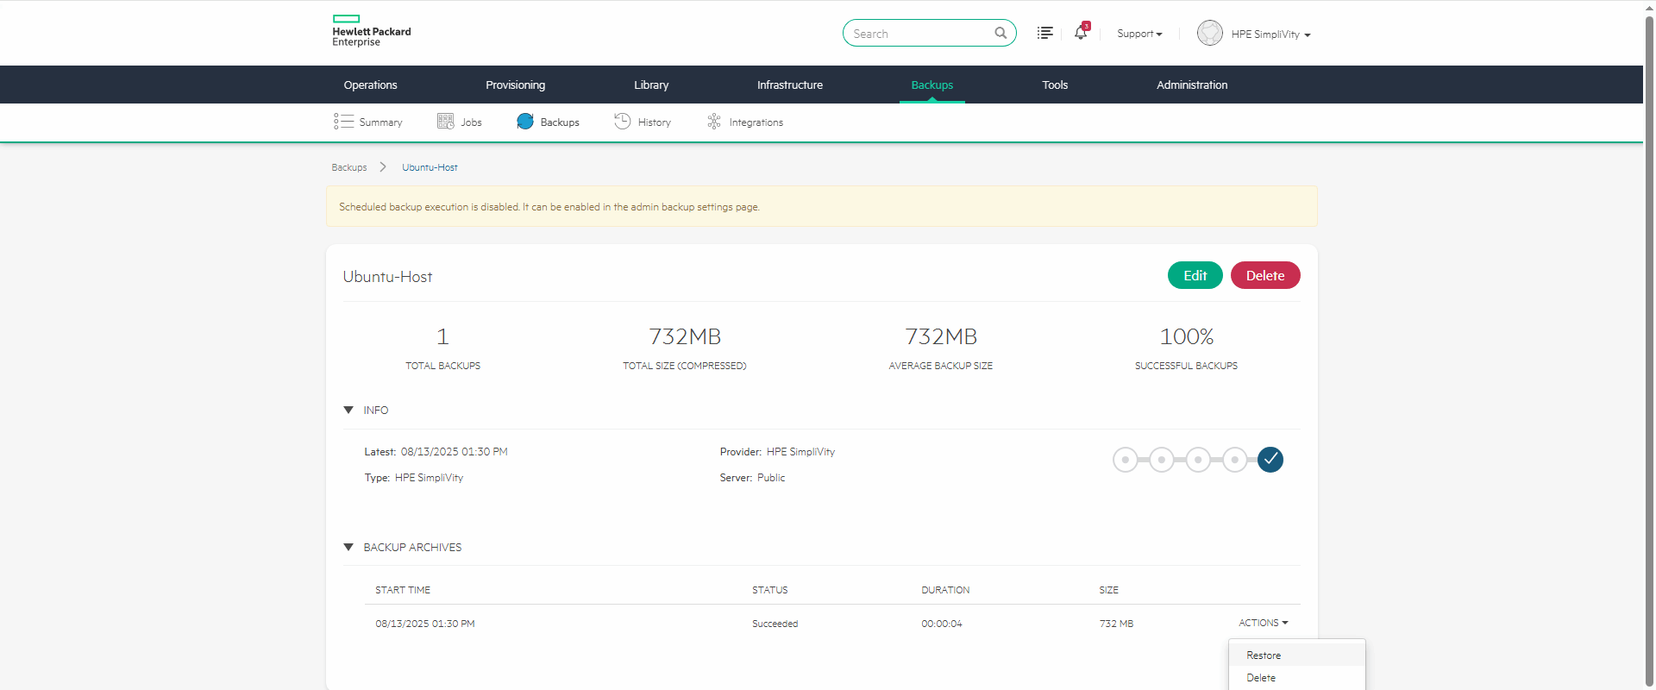Image resolution: width=1656 pixels, height=690 pixels.
Task: Focus the Search input field
Action: (919, 34)
